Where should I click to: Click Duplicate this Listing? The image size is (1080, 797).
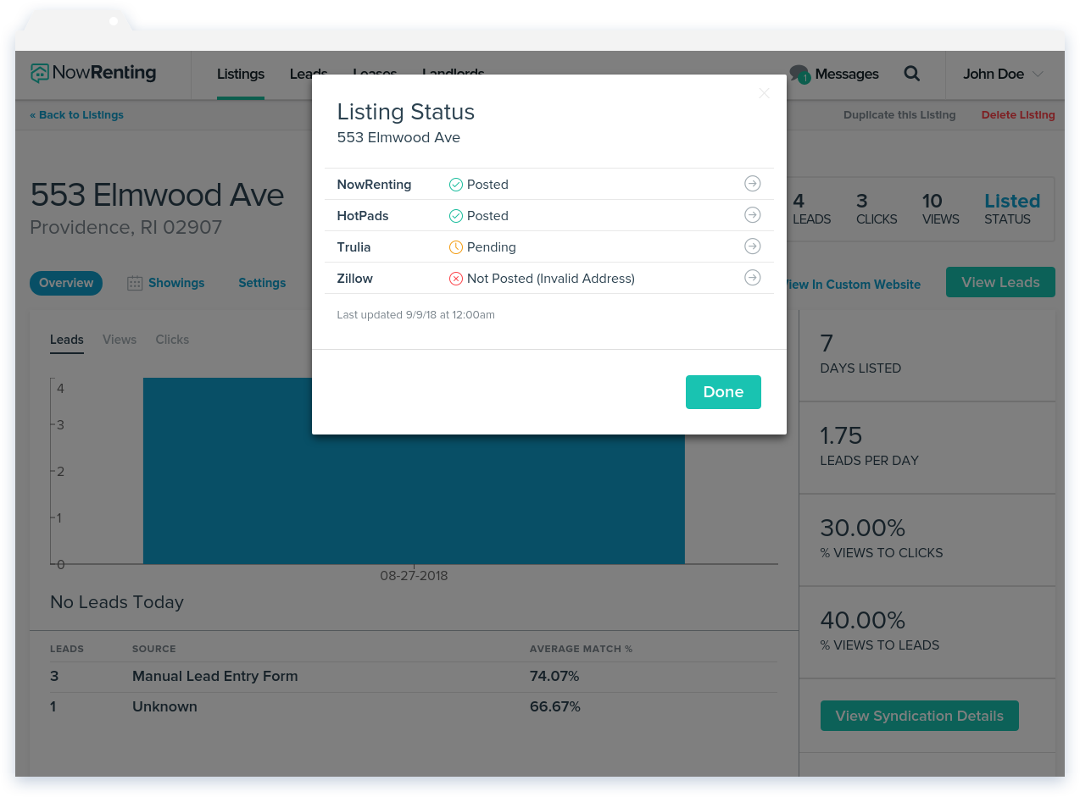(899, 115)
